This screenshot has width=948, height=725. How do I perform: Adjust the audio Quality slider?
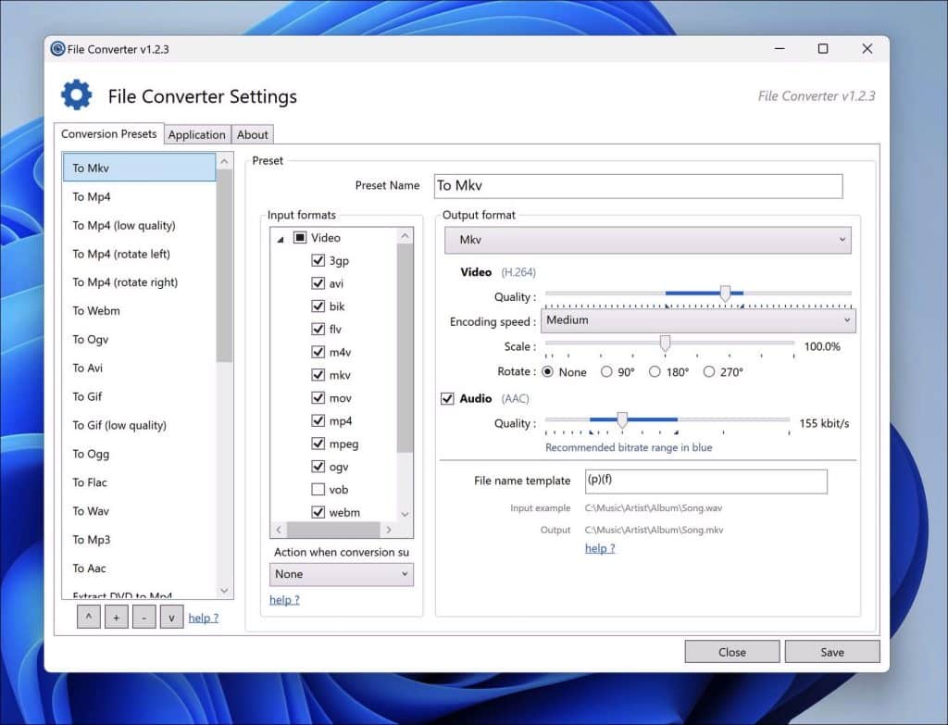point(621,419)
